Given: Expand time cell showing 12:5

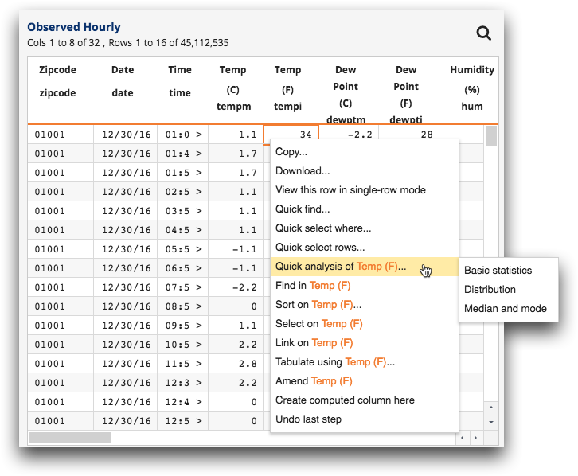Looking at the screenshot, I should point(199,421).
